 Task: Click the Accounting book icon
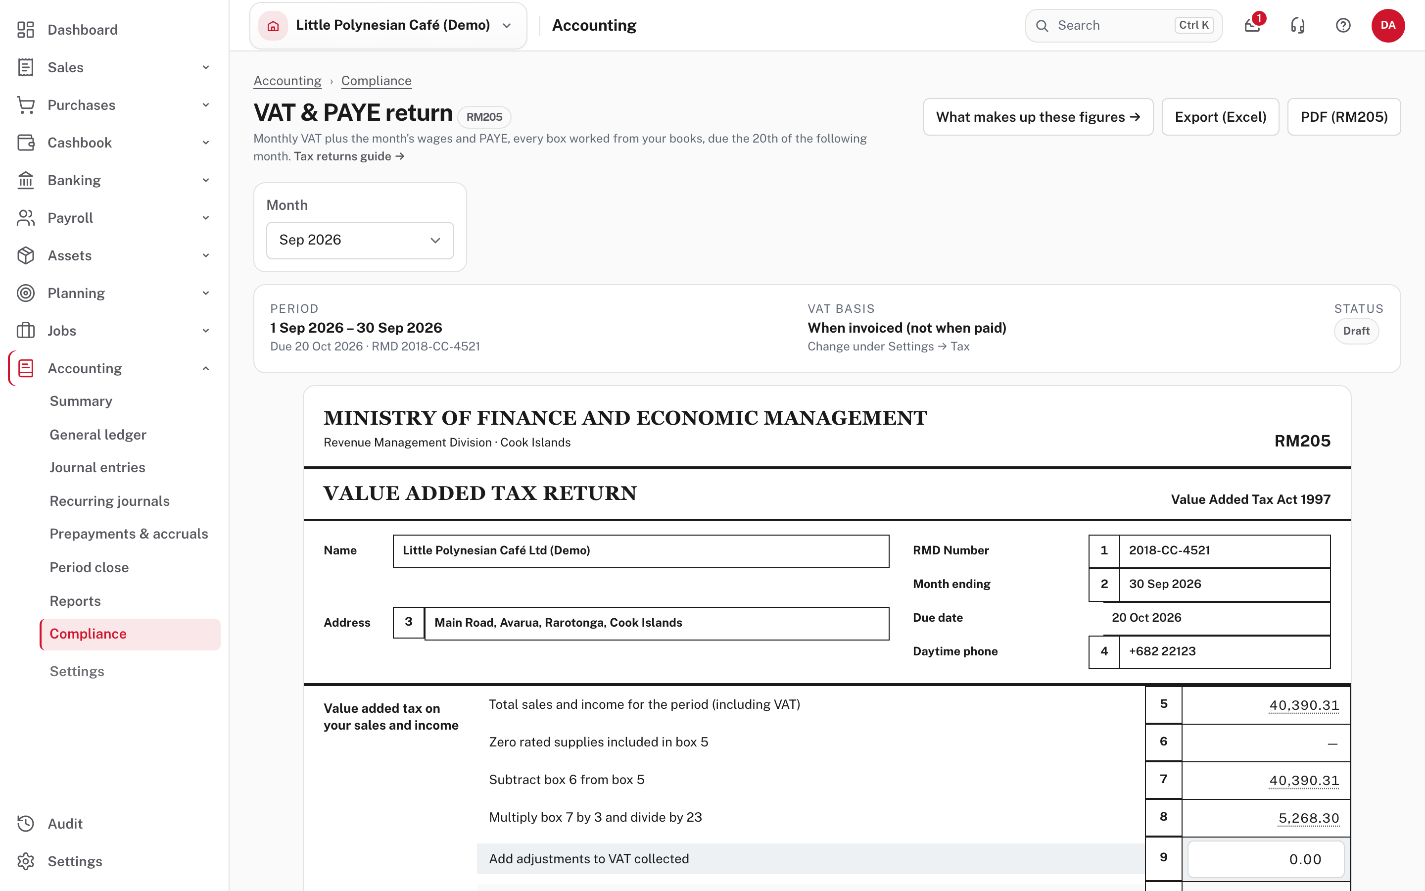25,368
